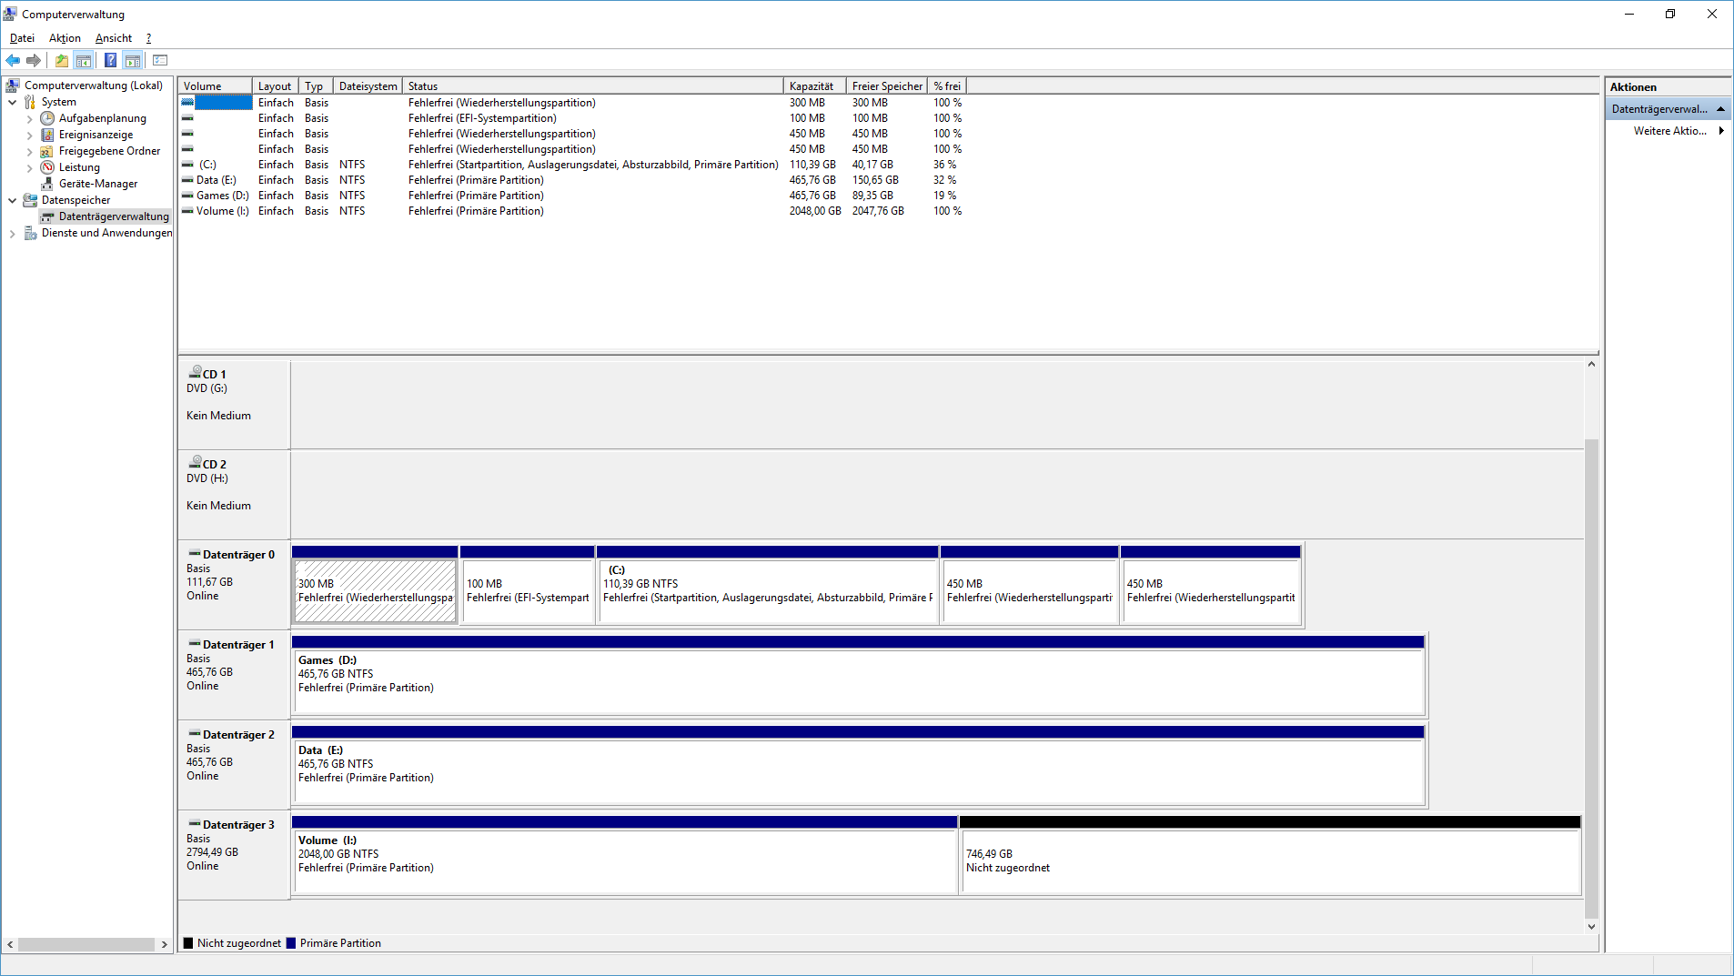The width and height of the screenshot is (1734, 976).
Task: Click the Geräte-Manager icon
Action: click(47, 184)
